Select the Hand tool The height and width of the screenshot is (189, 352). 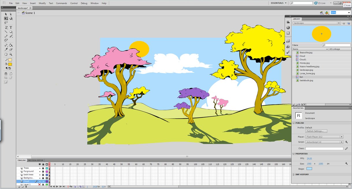pos(6,54)
